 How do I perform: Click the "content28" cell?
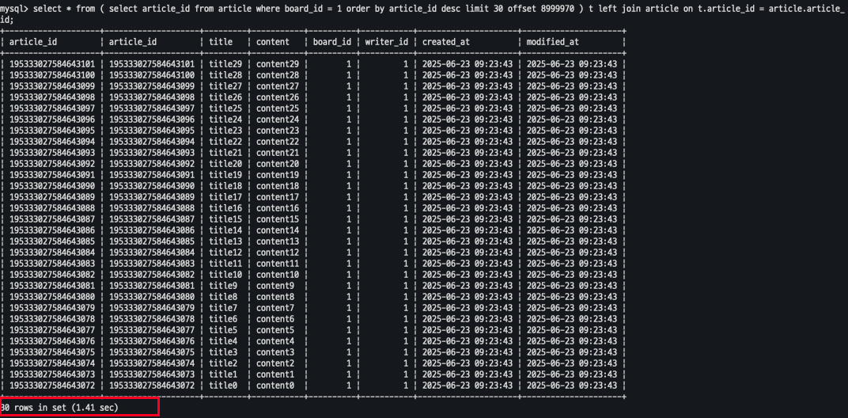278,74
